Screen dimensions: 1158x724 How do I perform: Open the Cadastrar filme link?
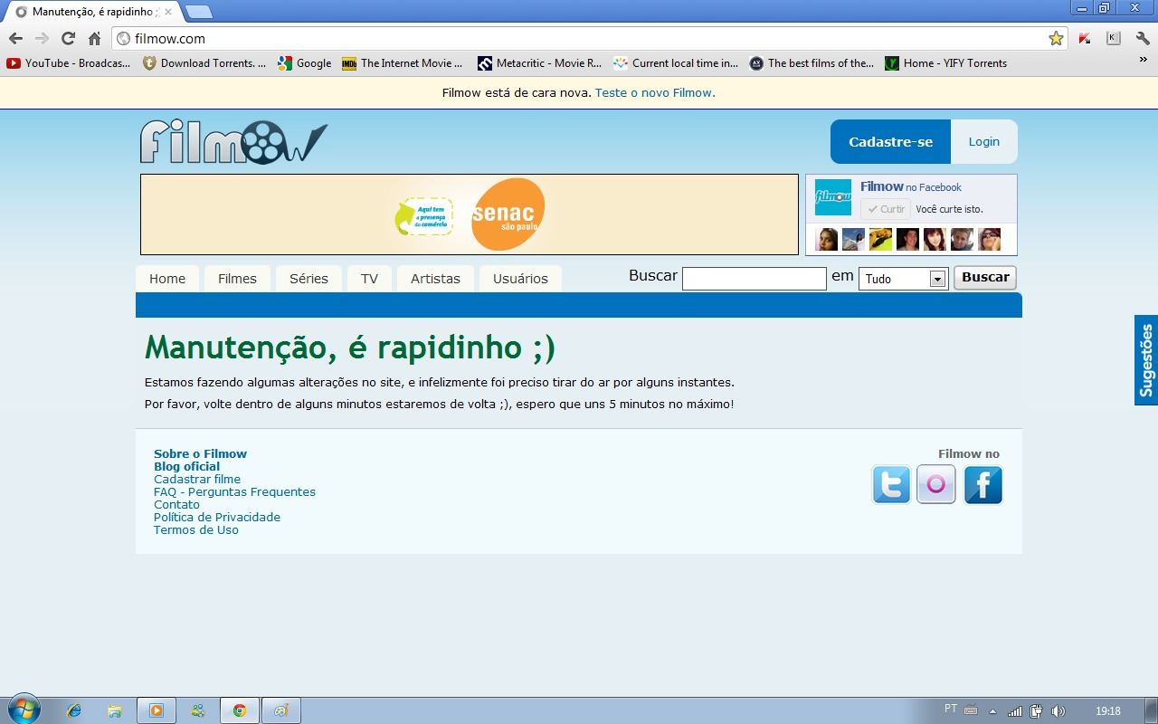(197, 479)
